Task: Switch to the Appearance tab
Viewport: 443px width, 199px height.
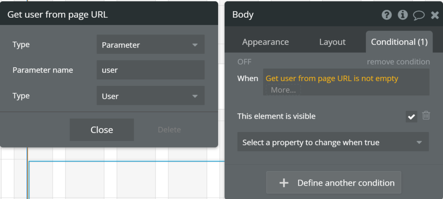Action: pyautogui.click(x=265, y=42)
